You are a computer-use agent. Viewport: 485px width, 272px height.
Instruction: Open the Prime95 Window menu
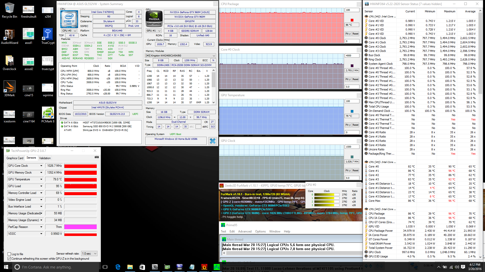[x=275, y=231]
